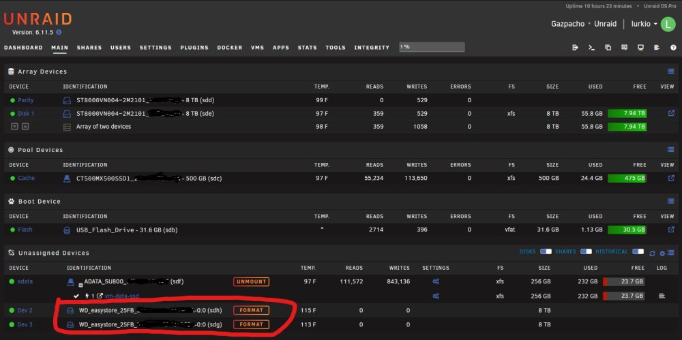Open the web Terminal icon
The width and height of the screenshot is (682, 340).
[x=591, y=48]
